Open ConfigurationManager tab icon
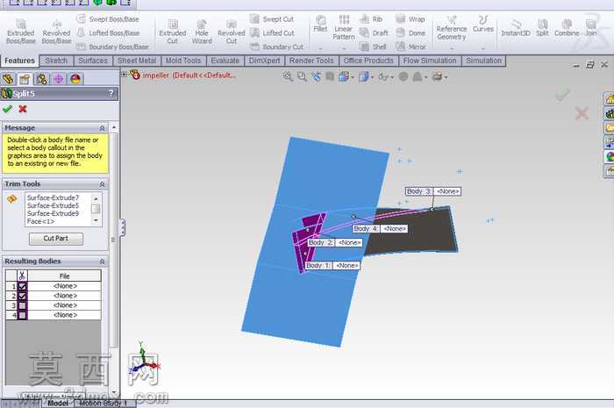Screen dimensions: 614x408 point(41,79)
